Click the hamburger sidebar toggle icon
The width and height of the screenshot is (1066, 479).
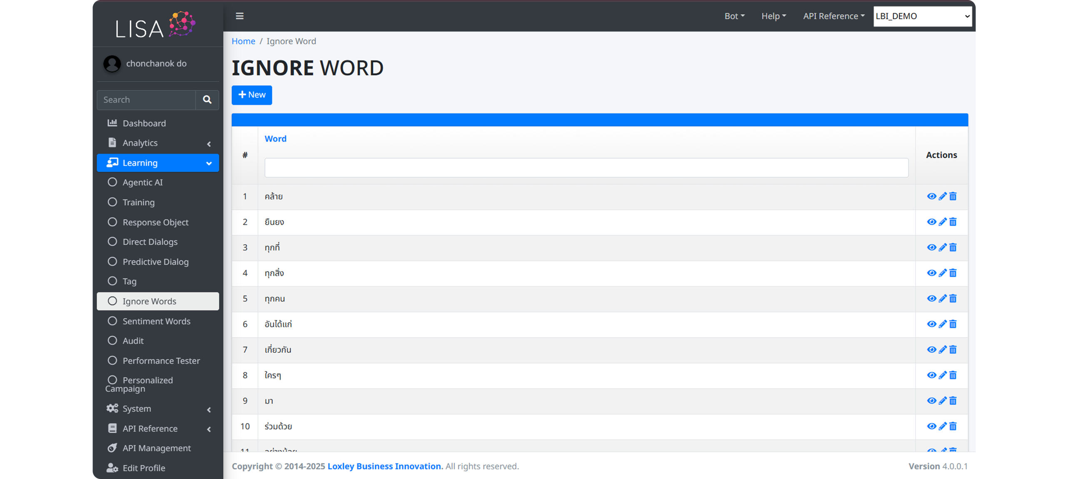tap(239, 16)
